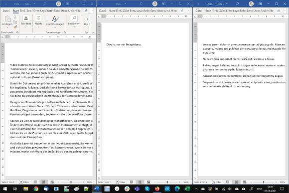
Task: Switch to print layout in left window status bar
Action: point(44,182)
